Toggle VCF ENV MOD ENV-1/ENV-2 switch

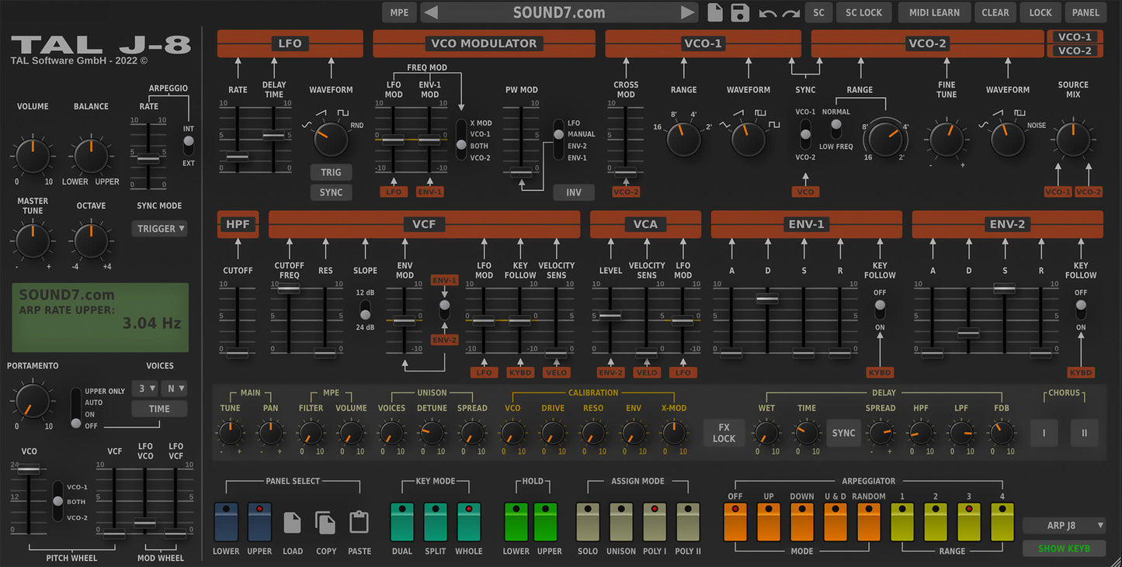click(444, 309)
